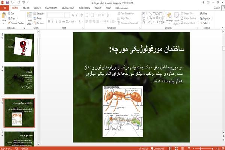Reset the slide layout

coord(38,18)
